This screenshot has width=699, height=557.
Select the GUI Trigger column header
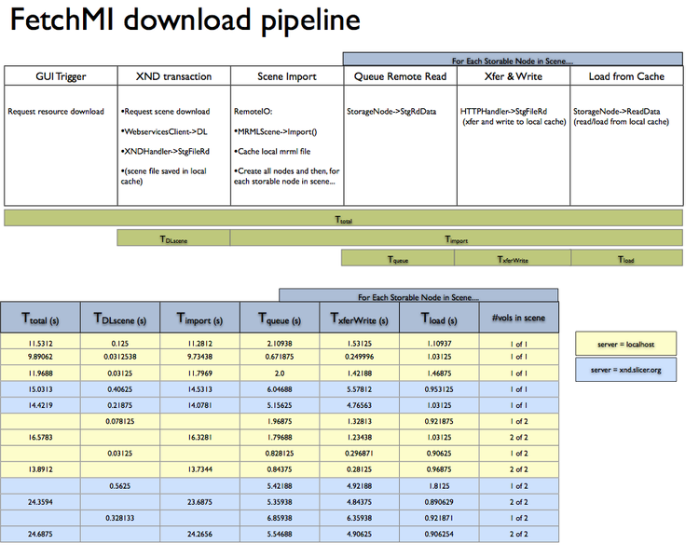click(60, 75)
